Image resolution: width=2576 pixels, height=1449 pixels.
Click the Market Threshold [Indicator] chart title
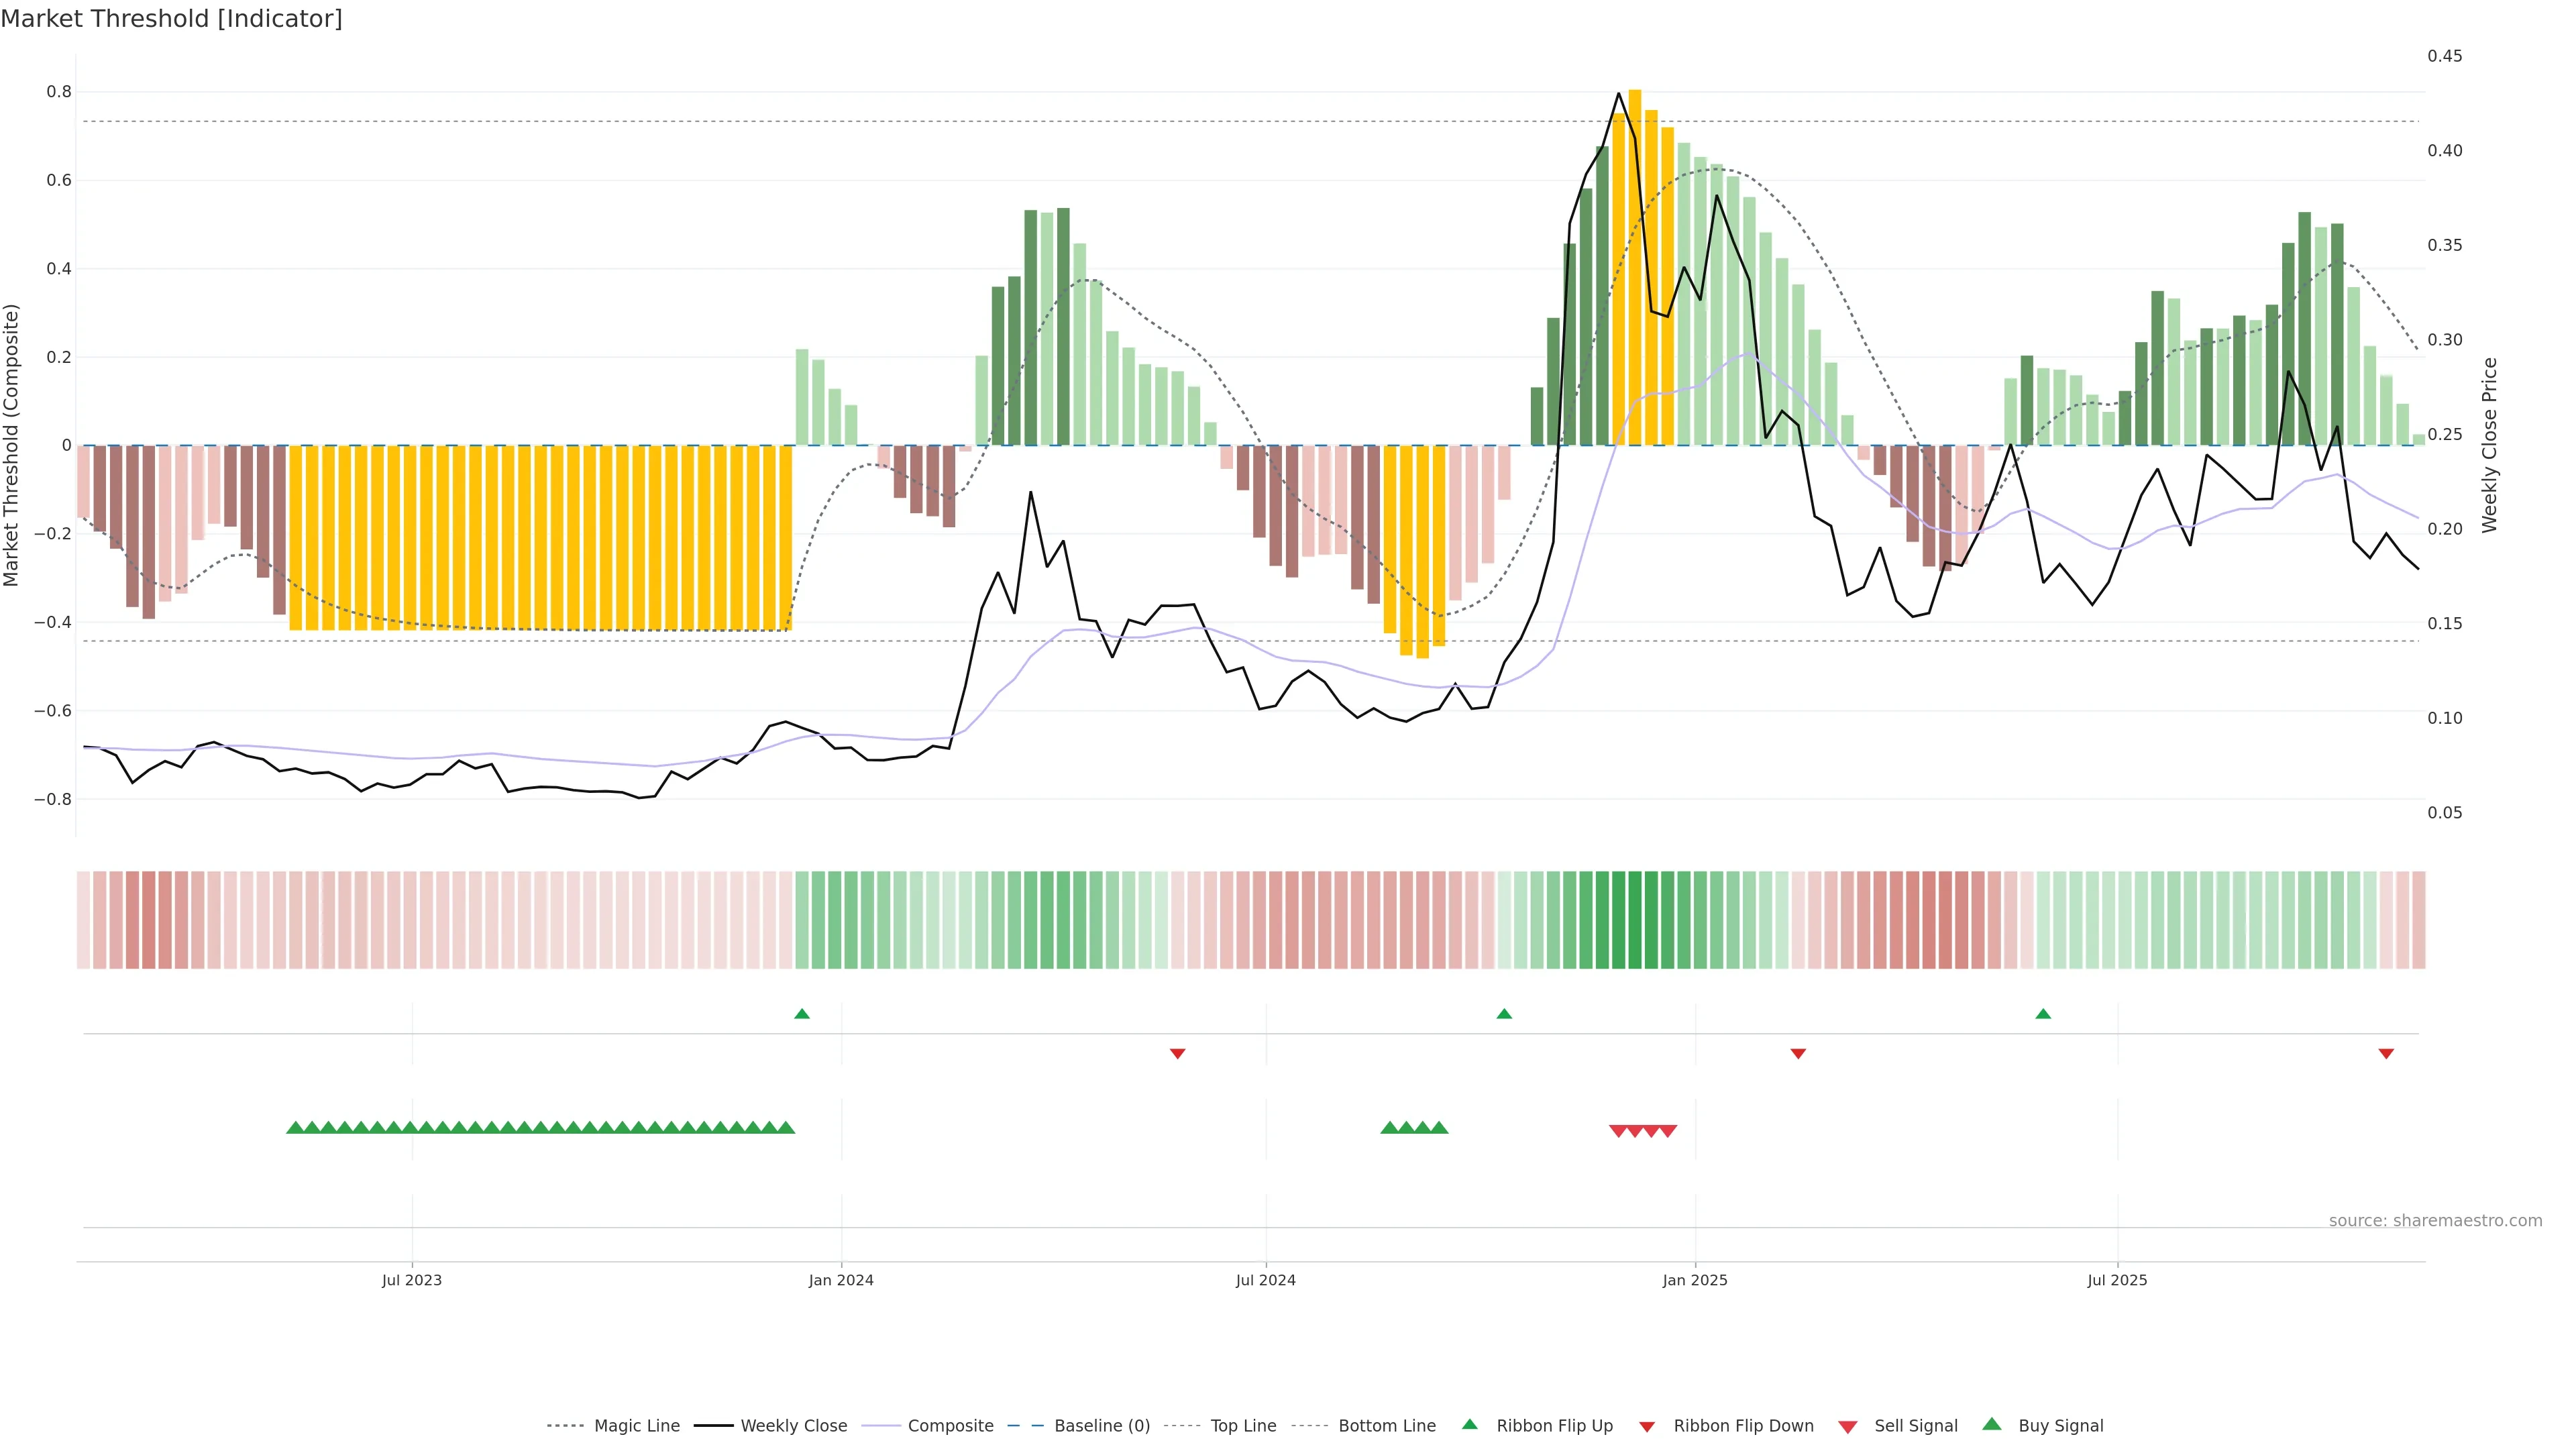(x=171, y=19)
